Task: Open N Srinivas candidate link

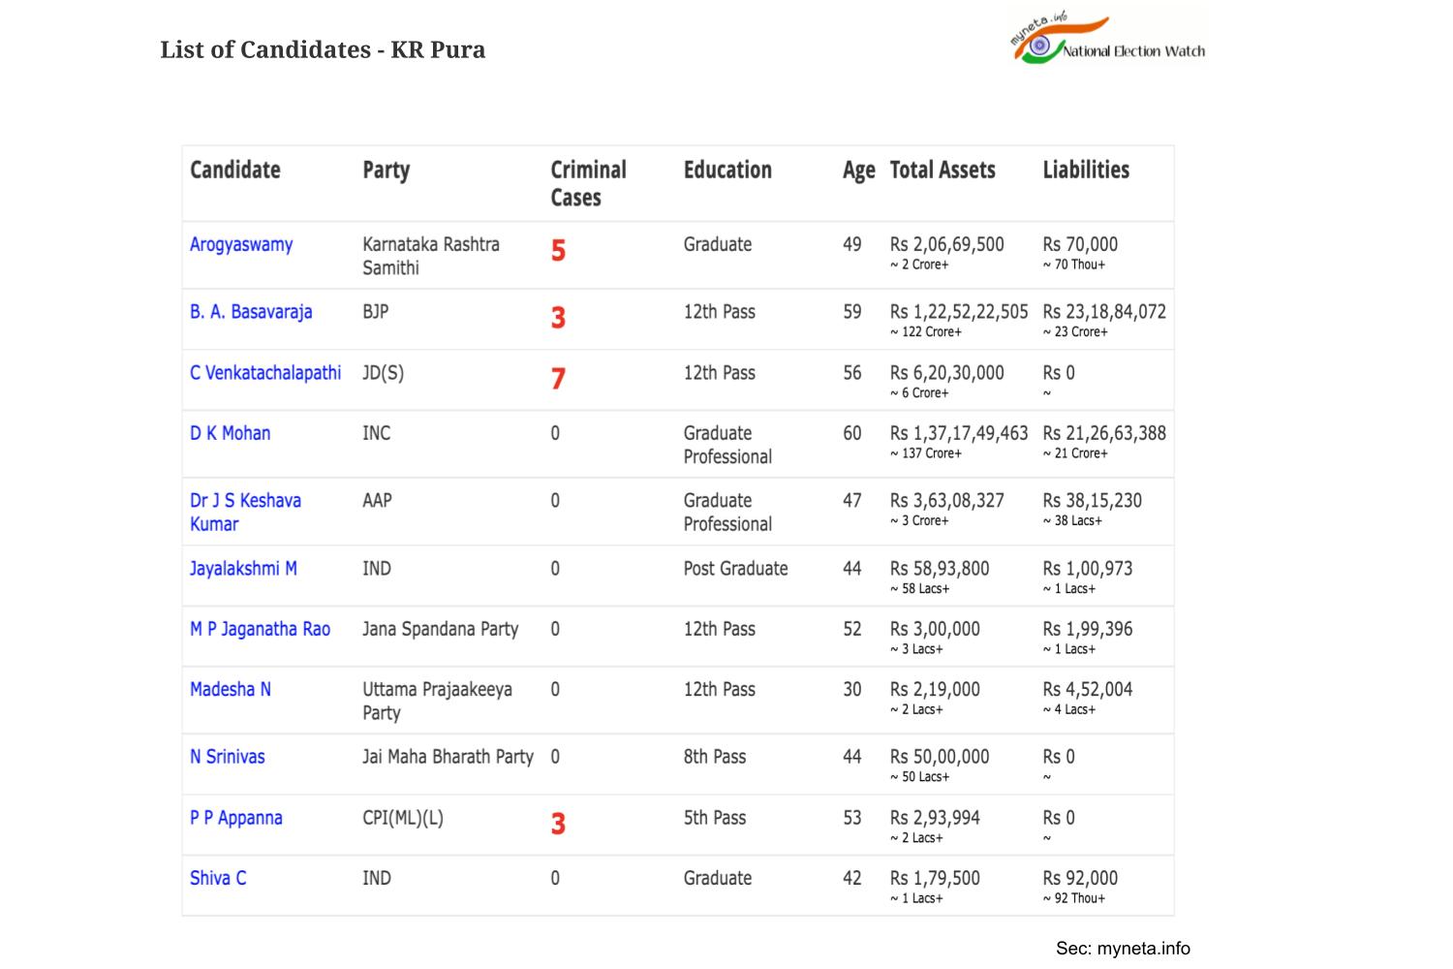Action: coord(228,757)
